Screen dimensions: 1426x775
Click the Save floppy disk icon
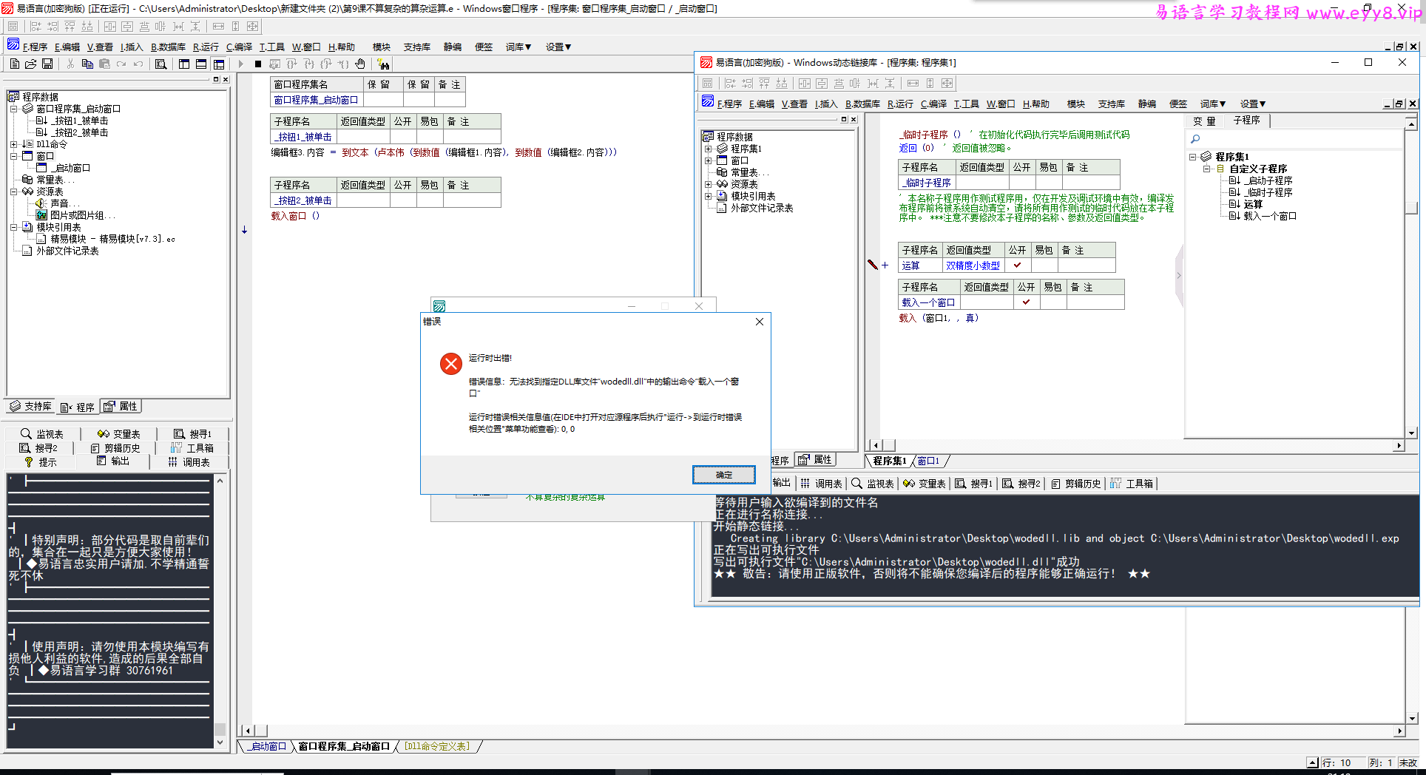coord(47,64)
